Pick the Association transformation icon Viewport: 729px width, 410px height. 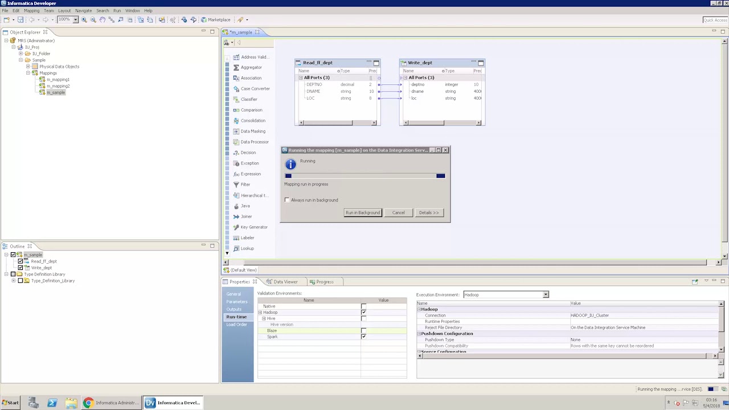(236, 78)
